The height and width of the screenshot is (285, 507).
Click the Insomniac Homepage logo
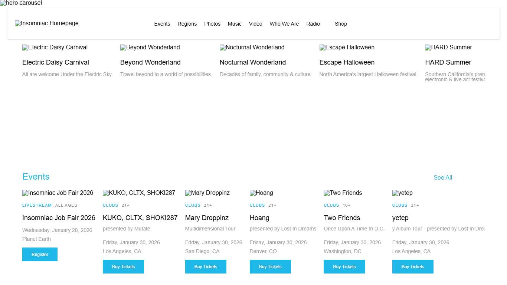[47, 23]
